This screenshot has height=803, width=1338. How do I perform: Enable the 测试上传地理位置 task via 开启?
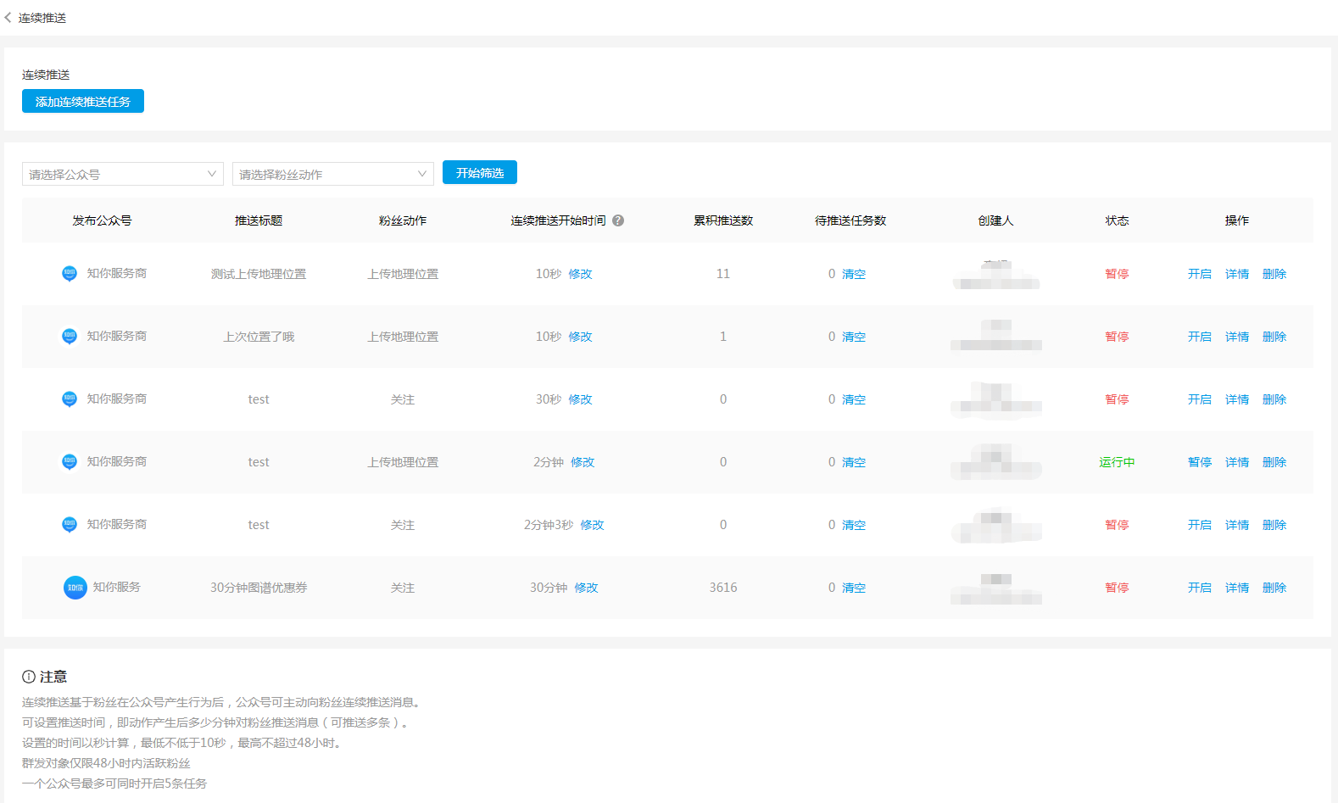[1199, 274]
